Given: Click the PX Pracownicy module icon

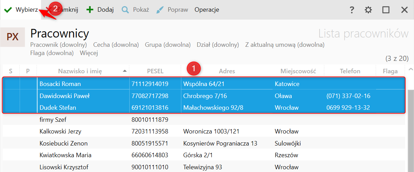Looking at the screenshot, I should [x=13, y=37].
